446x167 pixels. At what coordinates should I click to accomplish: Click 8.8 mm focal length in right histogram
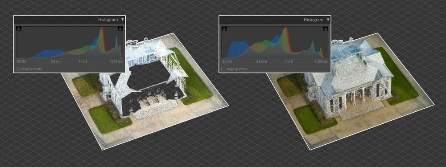[262, 61]
